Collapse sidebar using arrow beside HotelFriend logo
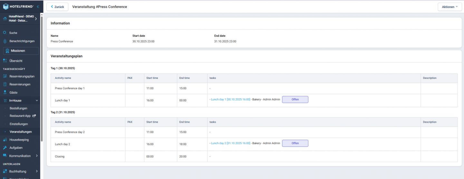This screenshot has width=464, height=179. 38,6
